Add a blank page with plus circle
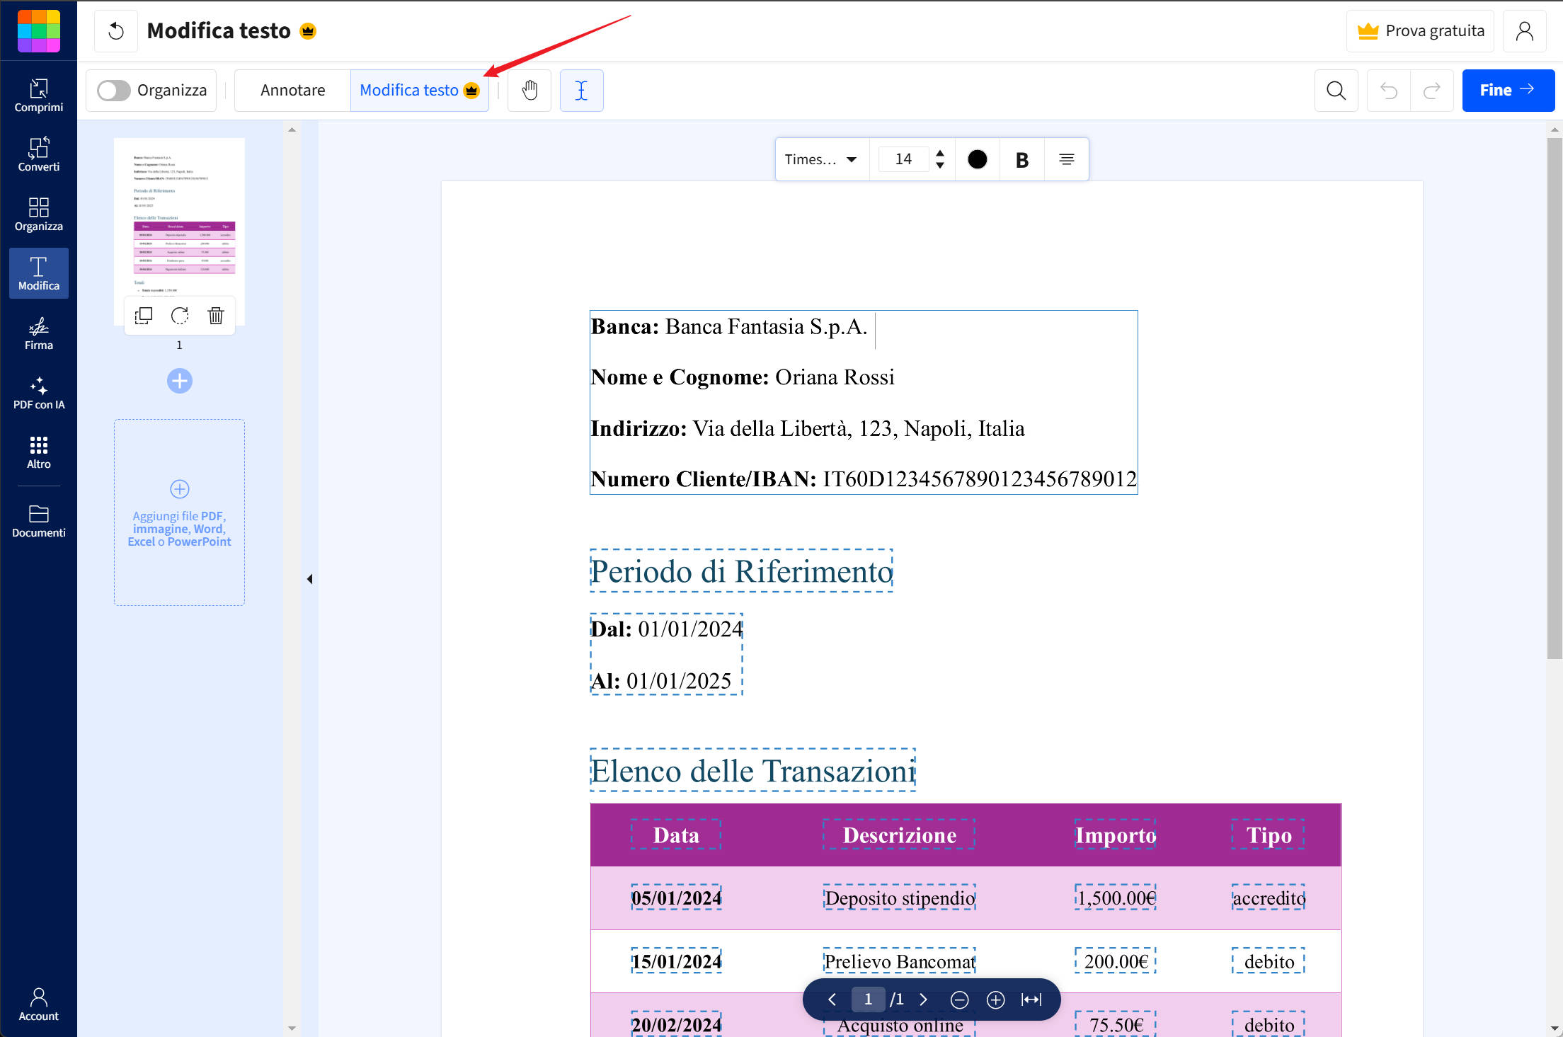 (180, 381)
